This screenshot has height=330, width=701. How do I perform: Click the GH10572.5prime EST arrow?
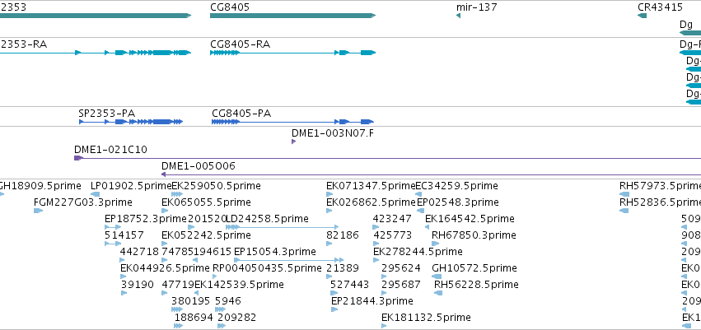coord(437,277)
